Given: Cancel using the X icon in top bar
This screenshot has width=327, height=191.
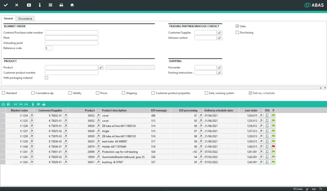Looking at the screenshot, I should 17,5.
